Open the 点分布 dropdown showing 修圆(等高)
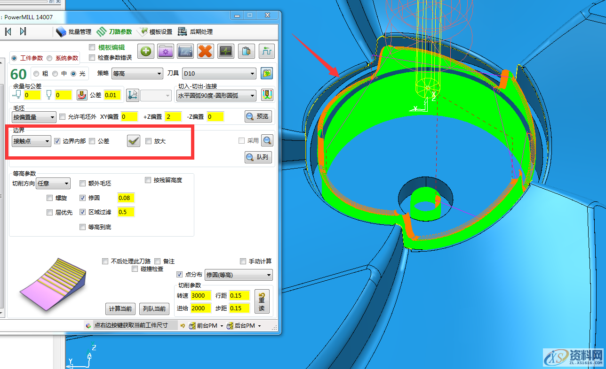 238,275
